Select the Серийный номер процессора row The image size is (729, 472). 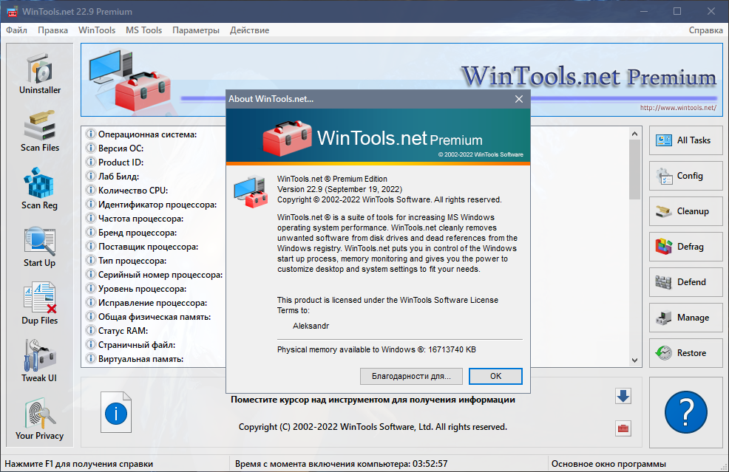[155, 275]
